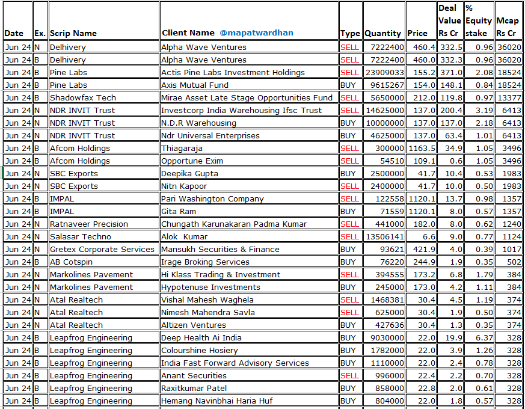Click quantity 9615267 in Axis Mutual Fund row
Image resolution: width=525 pixels, height=409 pixels.
(384, 85)
